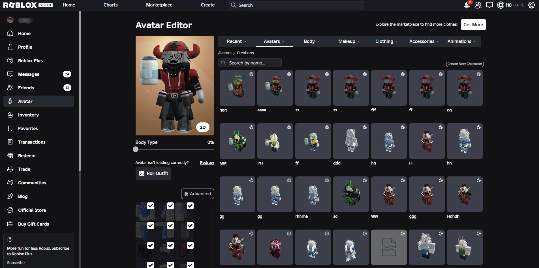
Task: Open the chat messages icon in top bar
Action: click(489, 5)
